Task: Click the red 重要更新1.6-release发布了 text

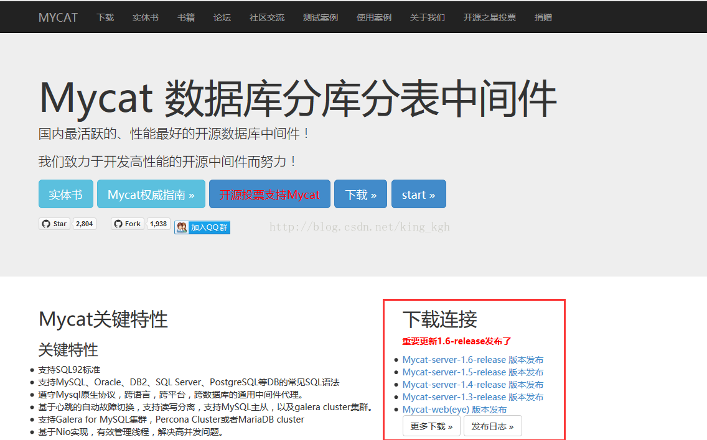Action: pyautogui.click(x=457, y=341)
